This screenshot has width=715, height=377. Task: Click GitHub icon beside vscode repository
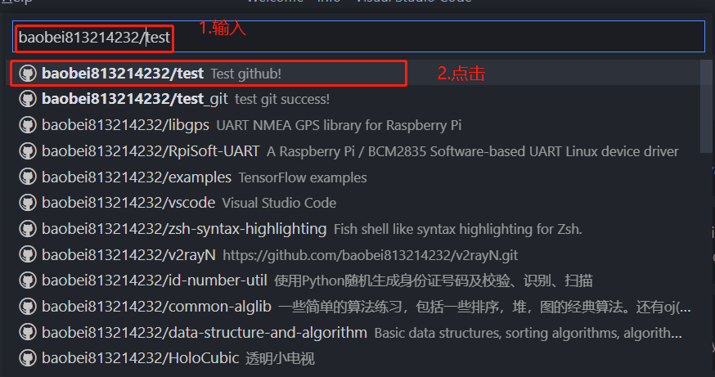point(28,203)
